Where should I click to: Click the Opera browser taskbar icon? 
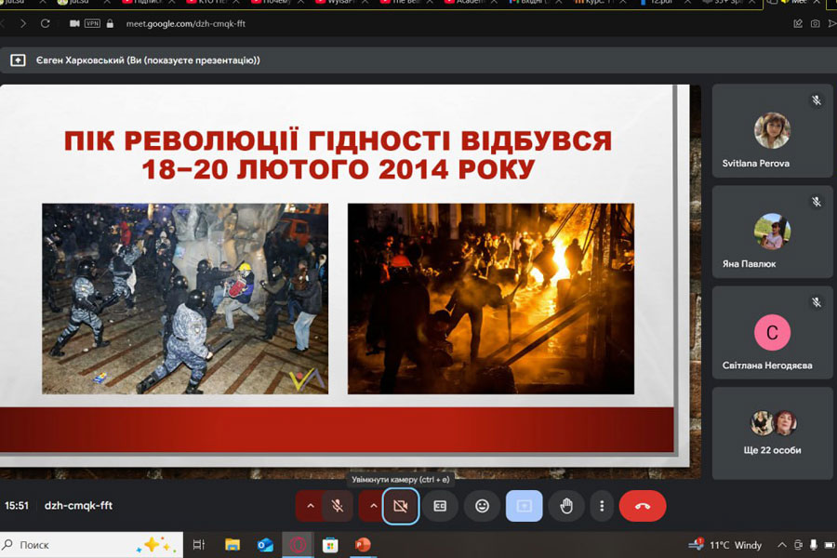[298, 545]
